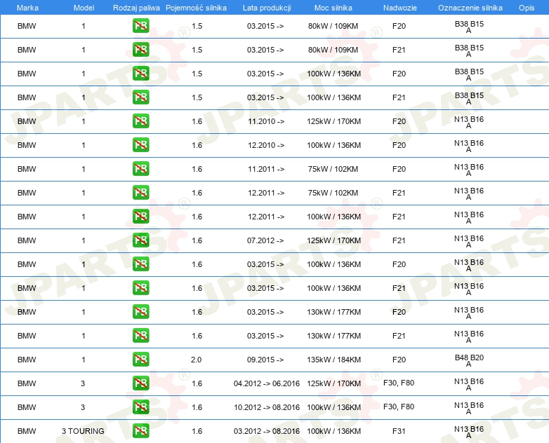The image size is (549, 443).
Task: Click the Rodzaj paliwa column header
Action: (x=136, y=8)
